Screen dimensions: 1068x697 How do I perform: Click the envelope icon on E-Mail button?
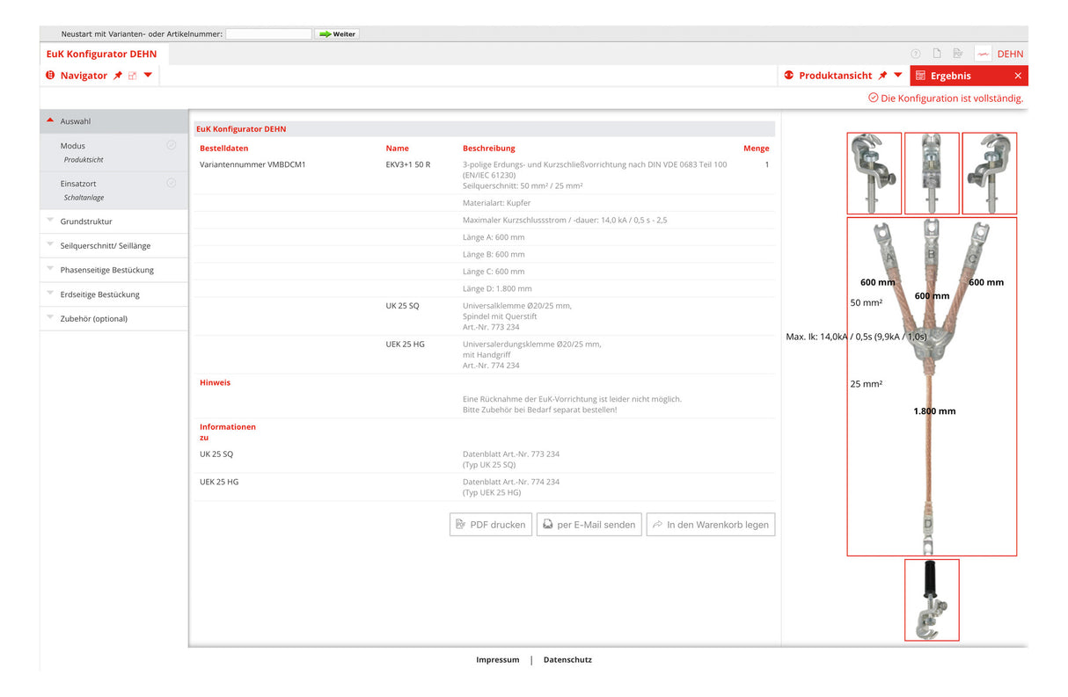[x=547, y=525]
